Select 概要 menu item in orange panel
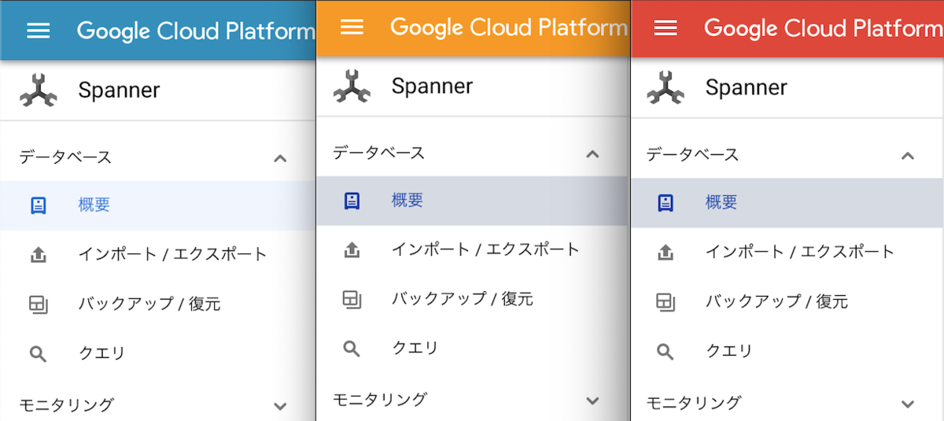The width and height of the screenshot is (944, 421). click(x=472, y=201)
